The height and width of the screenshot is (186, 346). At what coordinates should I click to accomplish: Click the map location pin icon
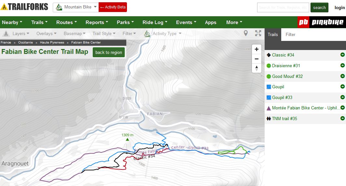246,33
